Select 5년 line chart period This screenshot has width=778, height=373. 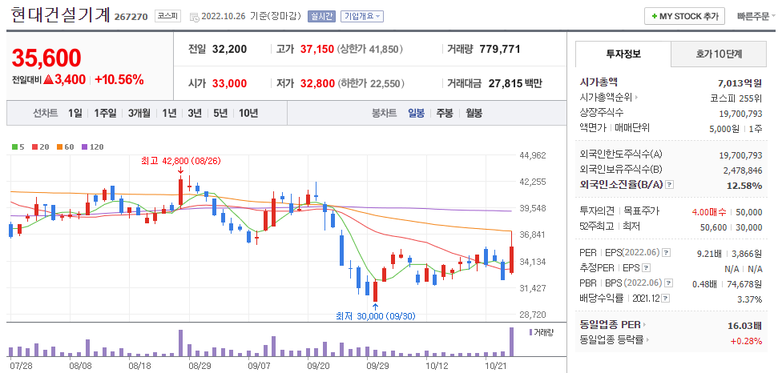tap(220, 113)
